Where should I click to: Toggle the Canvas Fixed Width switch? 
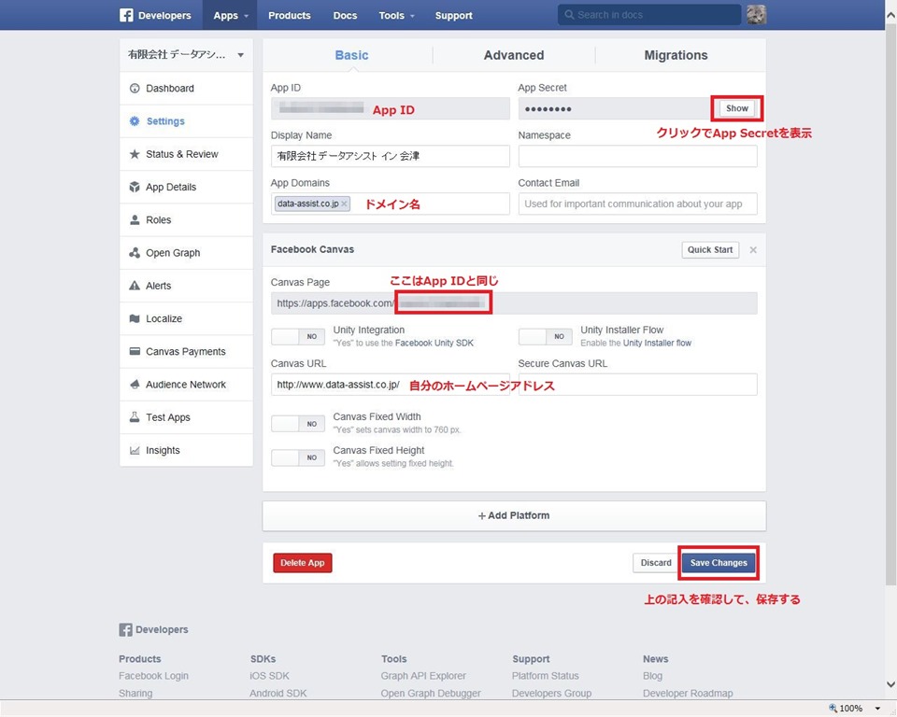[x=298, y=424]
